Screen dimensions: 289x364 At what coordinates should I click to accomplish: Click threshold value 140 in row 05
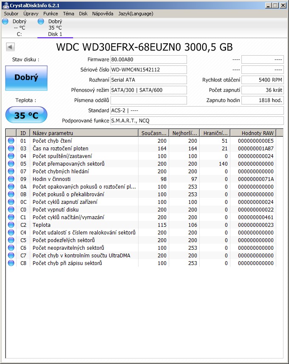click(x=223, y=164)
